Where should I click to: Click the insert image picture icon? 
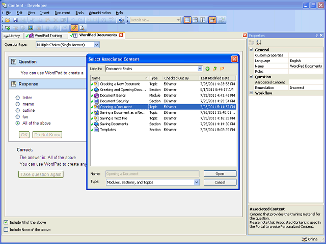pyautogui.click(x=31, y=28)
